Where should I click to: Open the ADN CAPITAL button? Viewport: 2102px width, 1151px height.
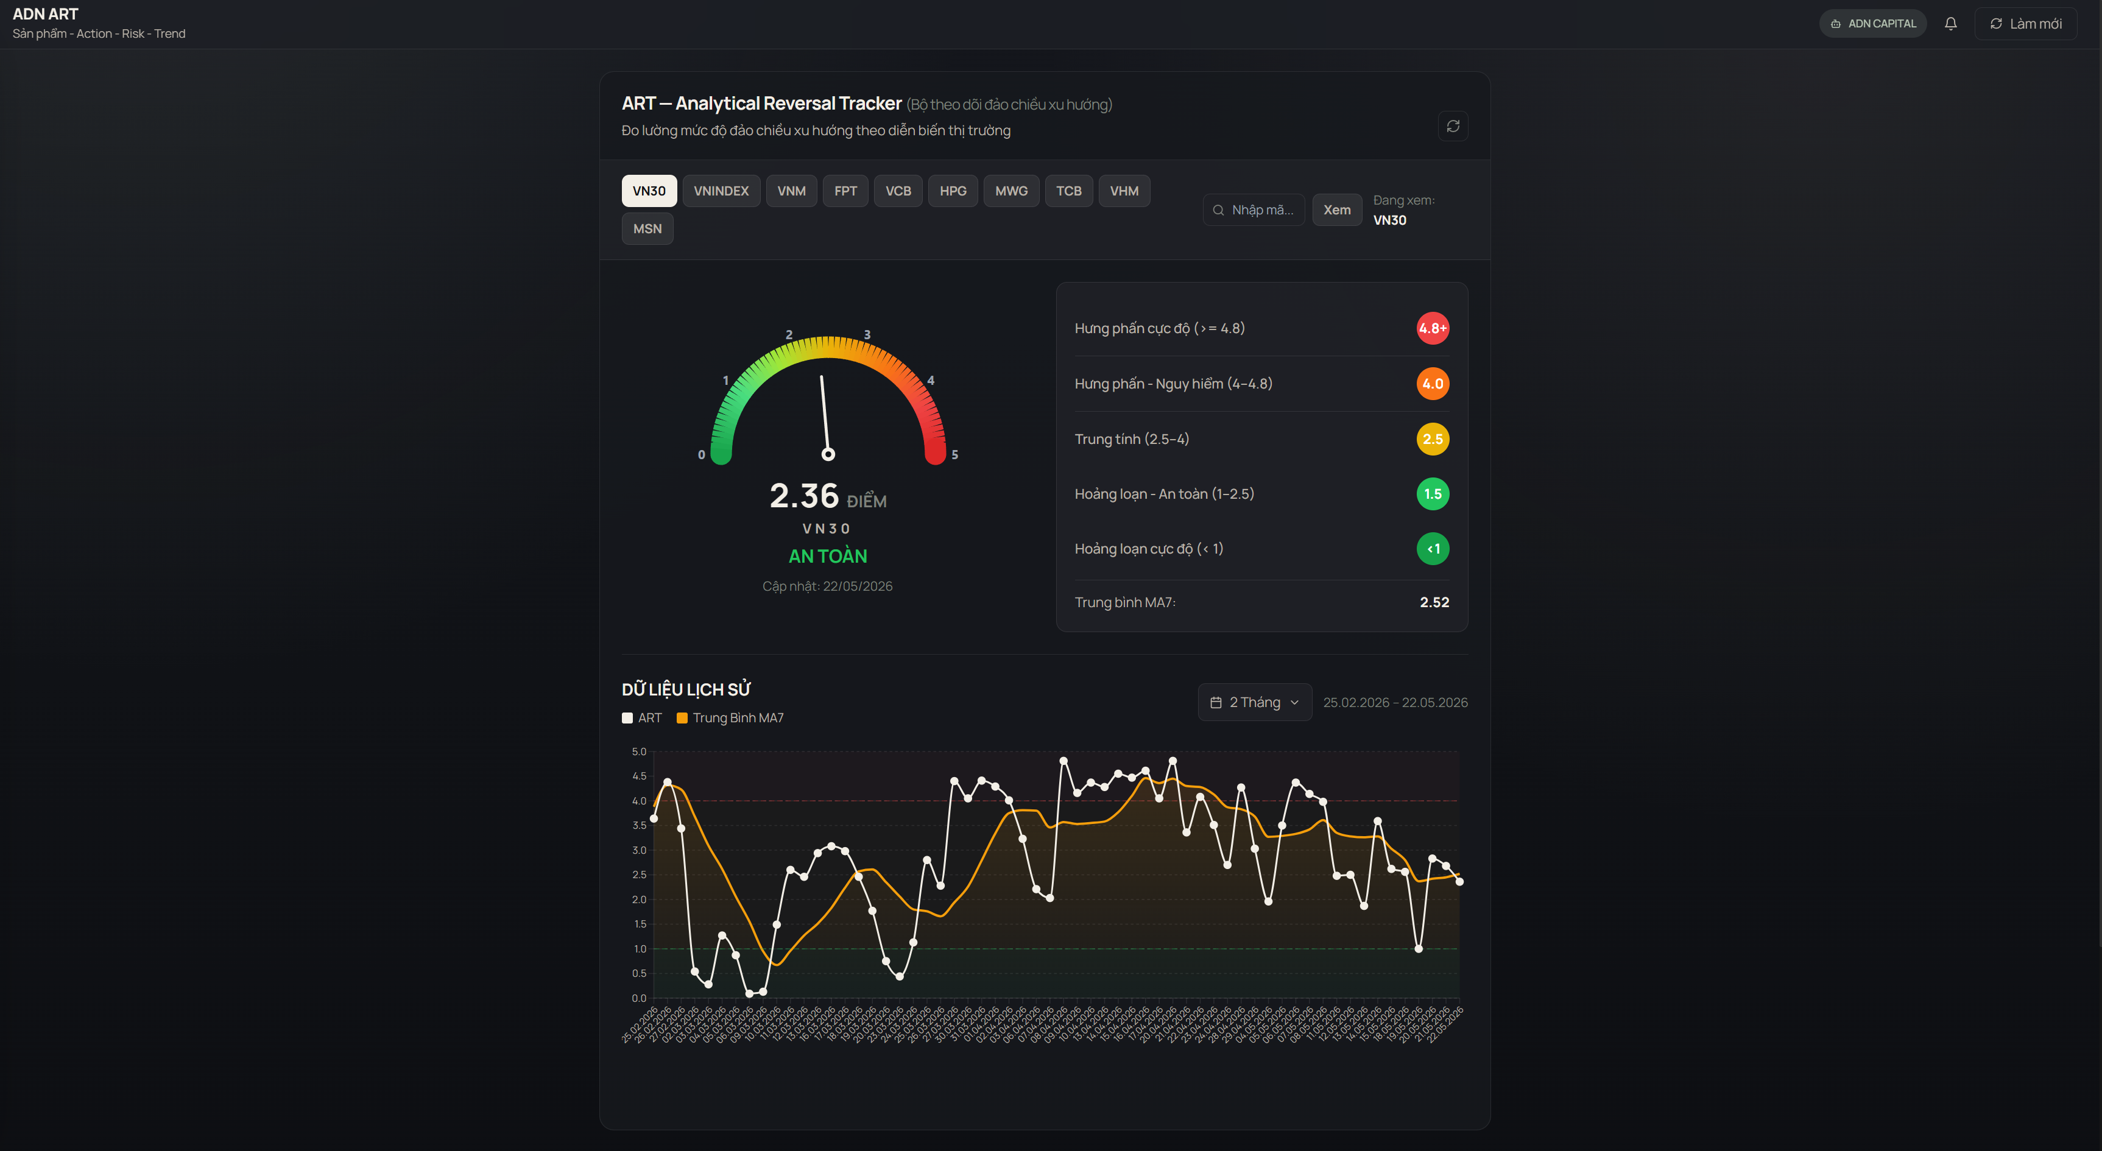tap(1873, 24)
